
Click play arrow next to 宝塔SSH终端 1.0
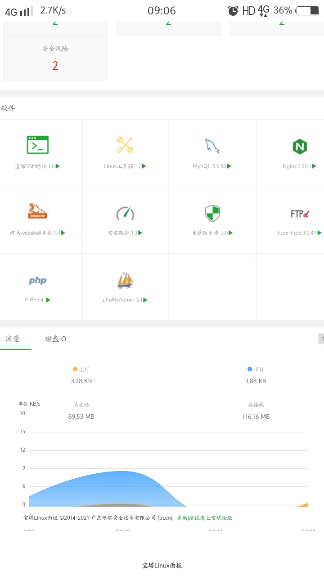(58, 166)
